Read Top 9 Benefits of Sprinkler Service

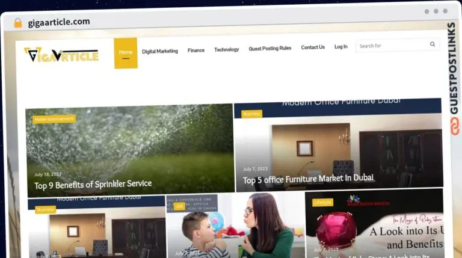93,185
